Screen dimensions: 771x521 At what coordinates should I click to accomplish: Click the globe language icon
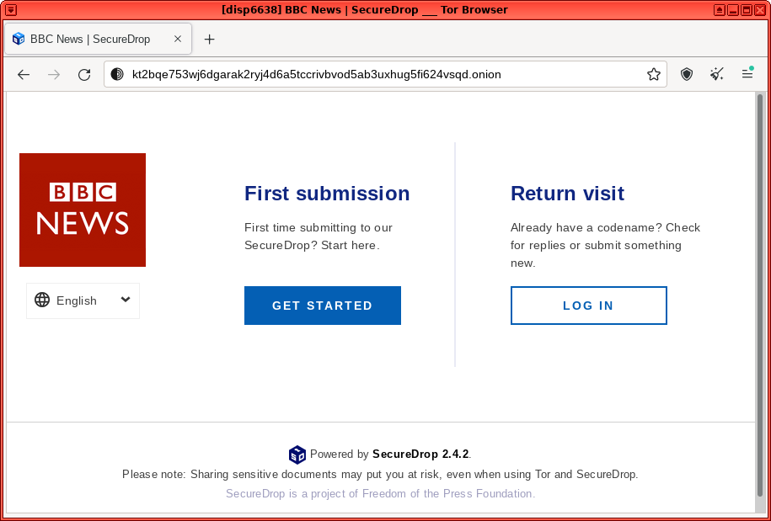tap(42, 300)
